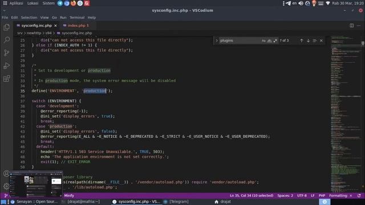
Task: Open editor More Actions ellipsis
Action: 359,26
